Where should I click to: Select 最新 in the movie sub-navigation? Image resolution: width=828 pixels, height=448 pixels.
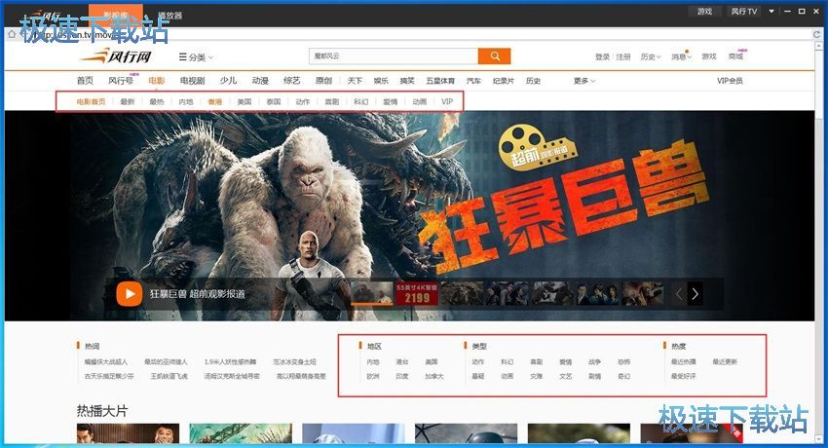point(128,102)
